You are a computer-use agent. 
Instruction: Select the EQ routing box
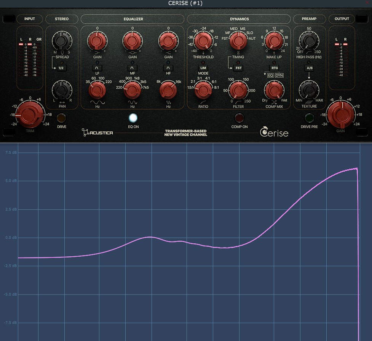tap(270, 75)
